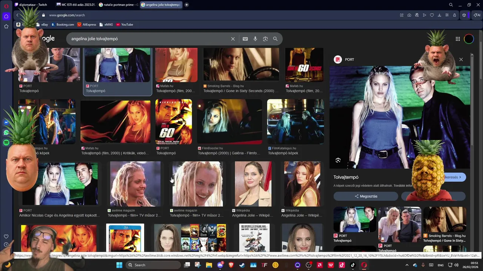Open the purple home sidebar icon
Viewport: 483px width, 271px height.
click(x=6, y=16)
